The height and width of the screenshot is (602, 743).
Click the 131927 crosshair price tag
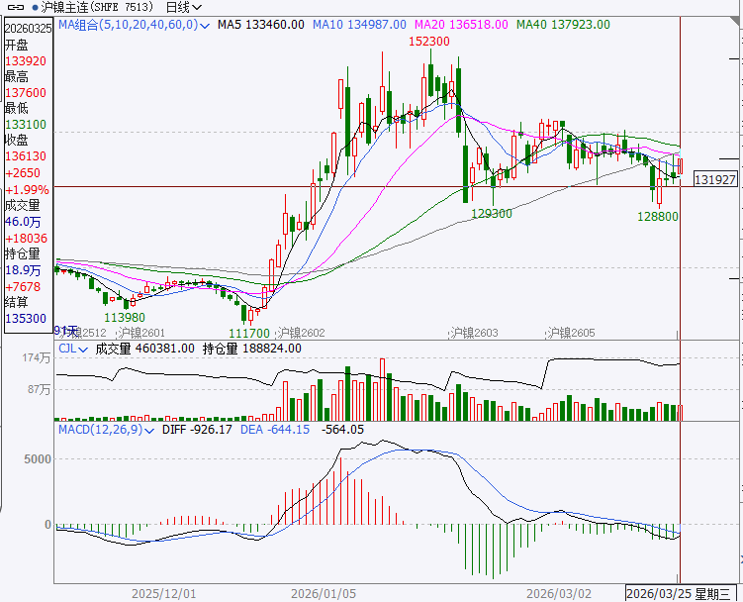click(715, 179)
